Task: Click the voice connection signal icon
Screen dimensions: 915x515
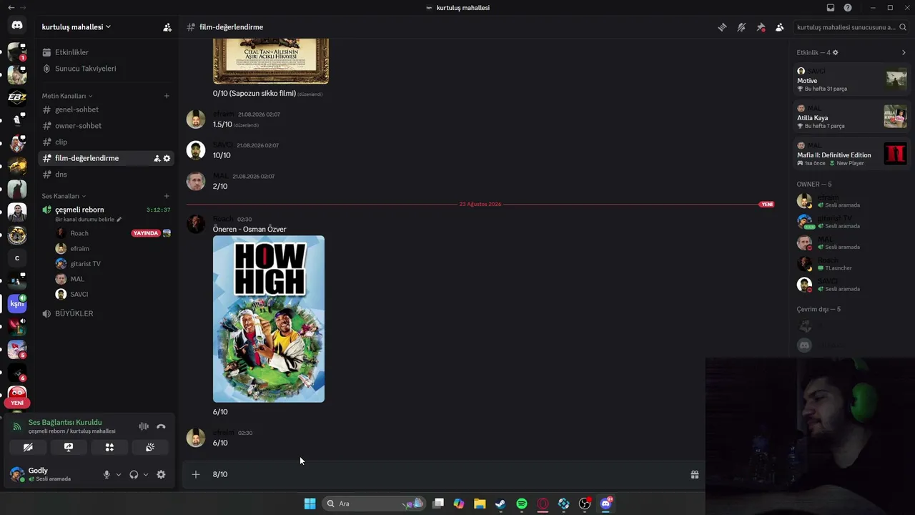Action: [x=17, y=426]
